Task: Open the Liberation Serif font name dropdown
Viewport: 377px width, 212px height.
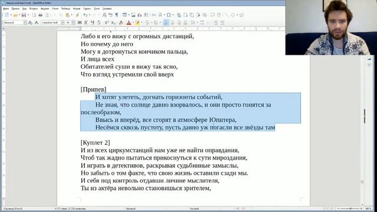Action: [62, 22]
